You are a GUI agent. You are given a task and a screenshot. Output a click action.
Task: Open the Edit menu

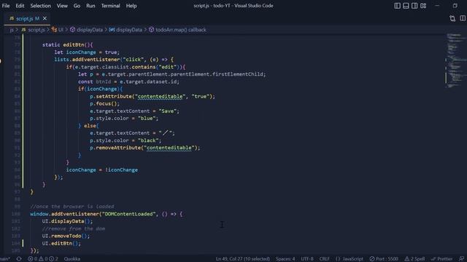coord(20,6)
